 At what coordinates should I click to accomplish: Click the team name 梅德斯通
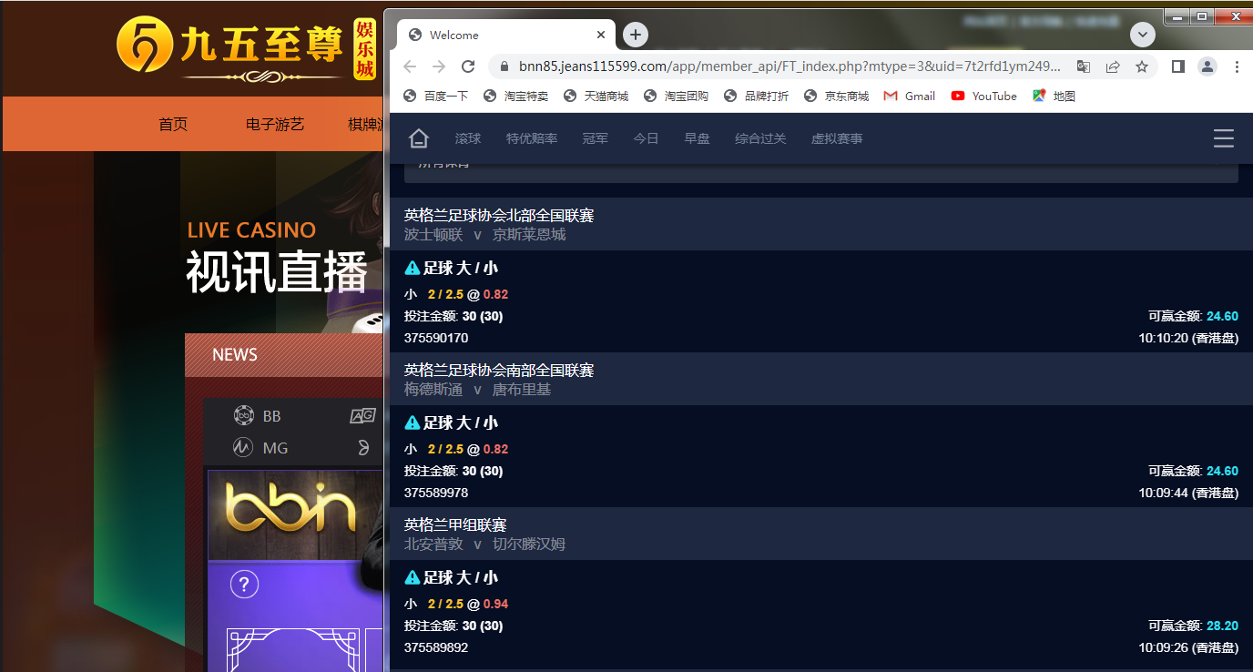pos(433,390)
